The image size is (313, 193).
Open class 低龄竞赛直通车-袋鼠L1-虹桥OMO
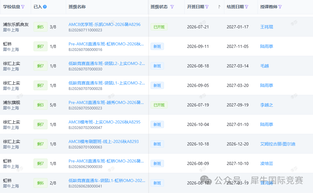[x=107, y=180]
